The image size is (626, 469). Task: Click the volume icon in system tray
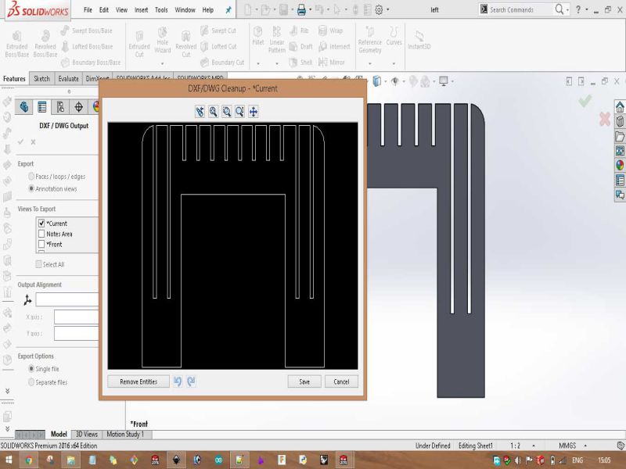click(518, 460)
